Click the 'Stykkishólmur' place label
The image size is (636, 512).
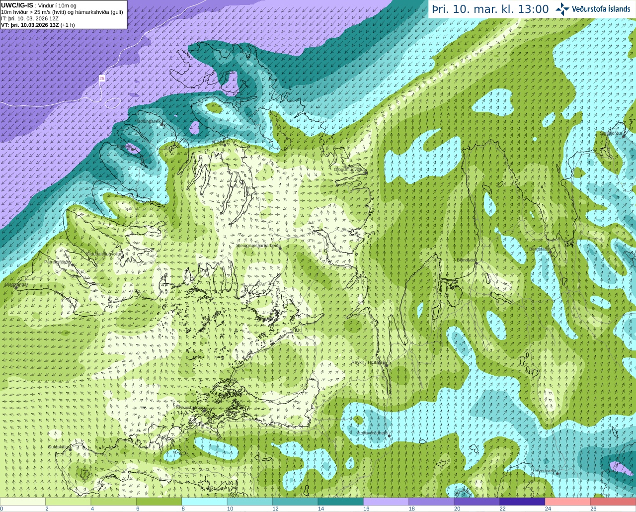point(190,408)
